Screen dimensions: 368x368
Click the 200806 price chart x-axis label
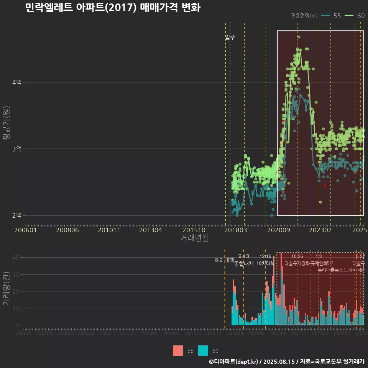[x=67, y=230]
